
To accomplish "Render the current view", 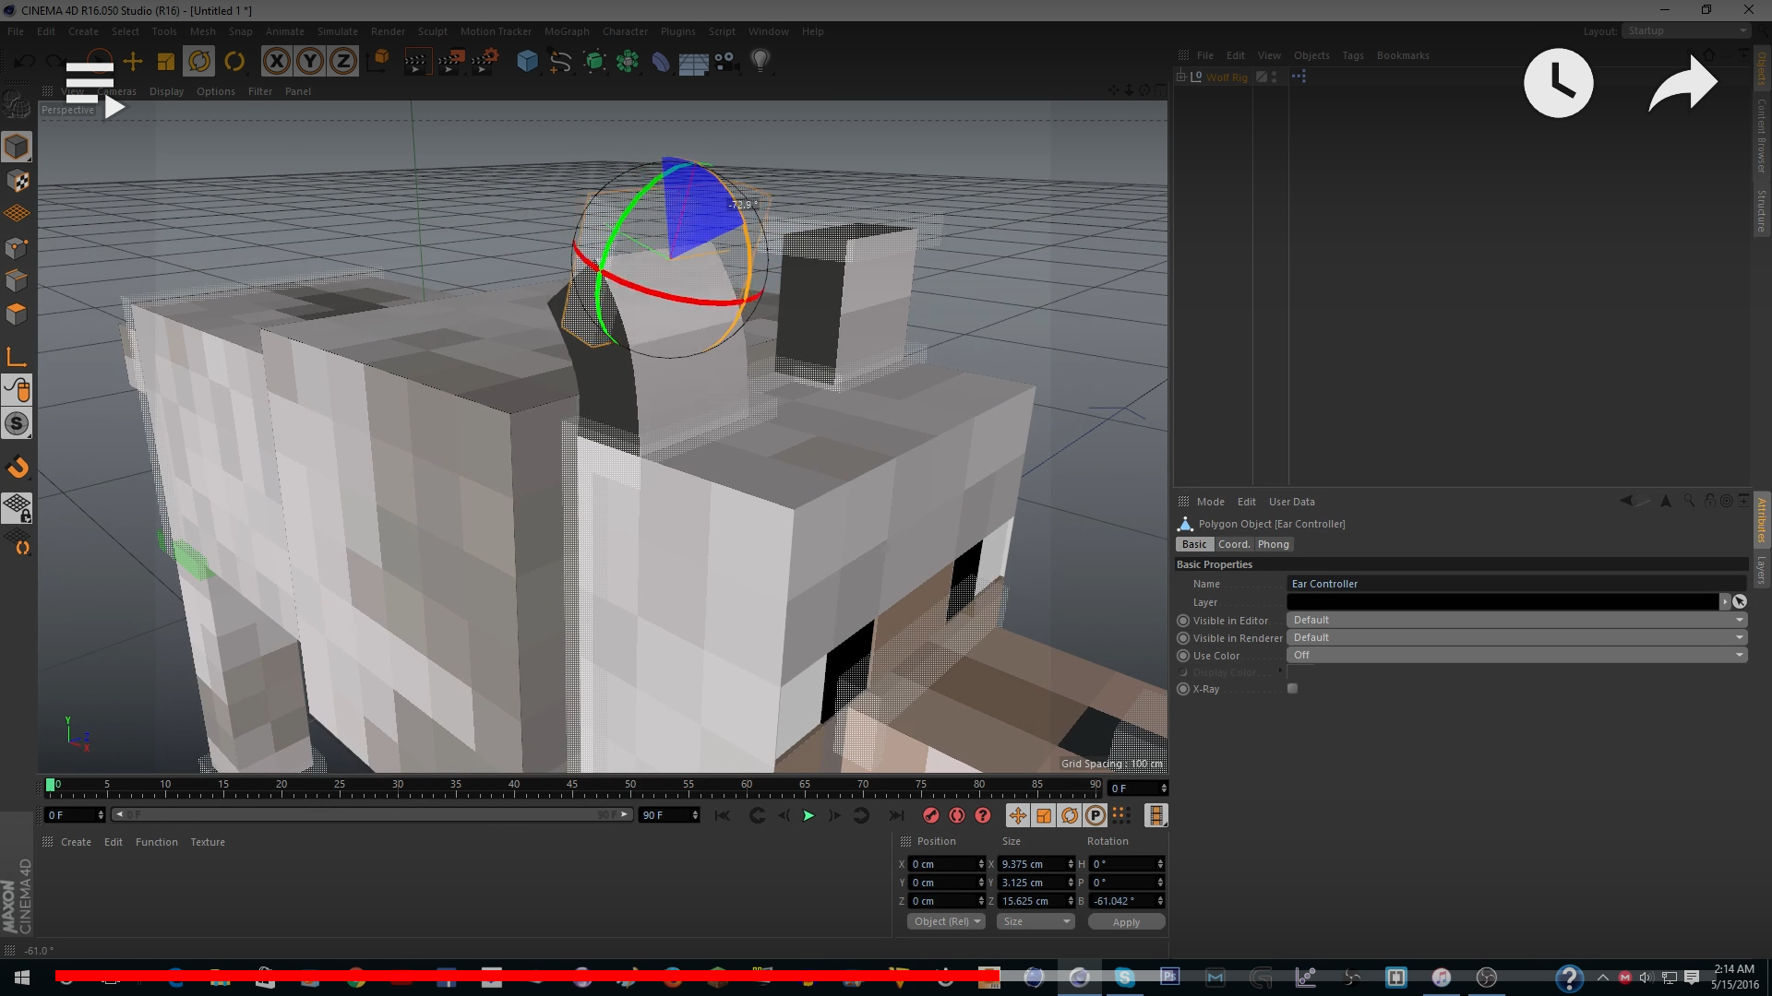I will coord(416,61).
